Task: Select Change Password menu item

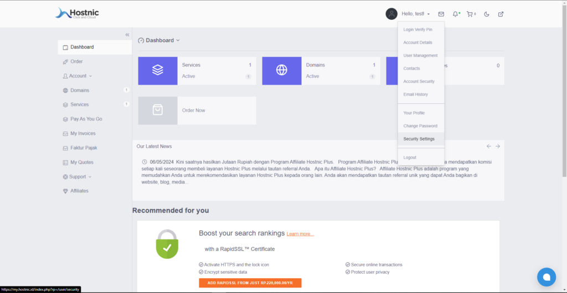Action: pyautogui.click(x=421, y=126)
